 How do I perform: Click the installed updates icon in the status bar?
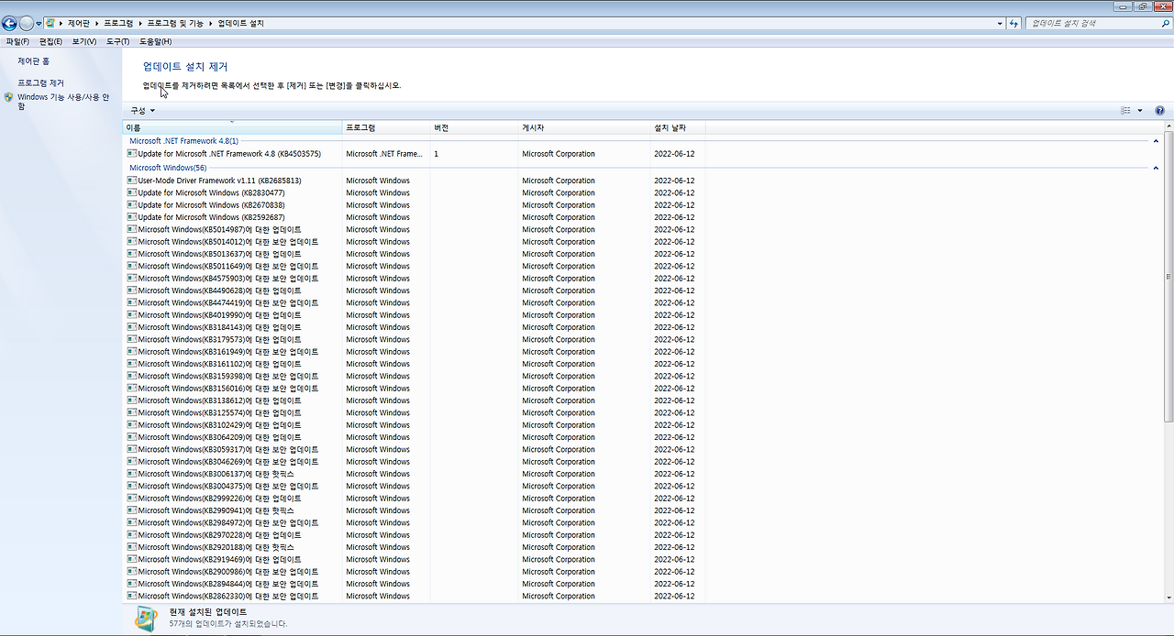(x=145, y=619)
